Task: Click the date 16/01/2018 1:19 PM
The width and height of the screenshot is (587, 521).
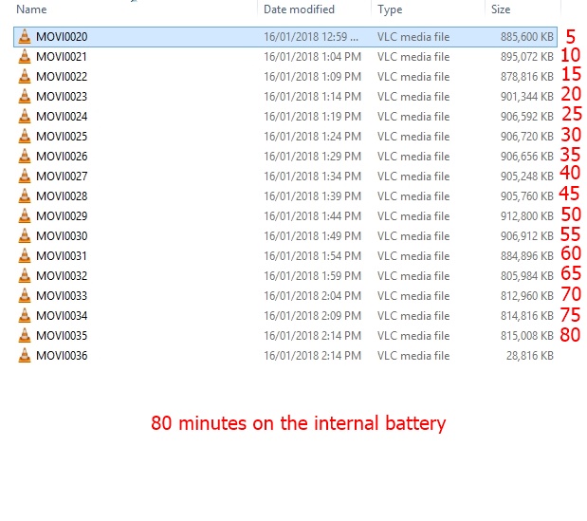Action: pos(312,117)
